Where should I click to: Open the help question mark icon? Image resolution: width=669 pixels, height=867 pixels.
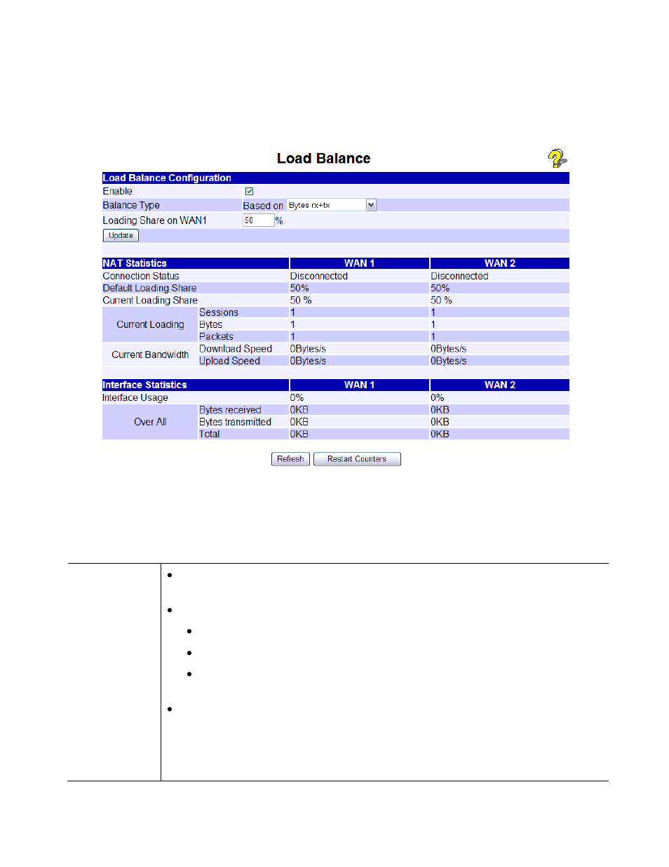(557, 158)
